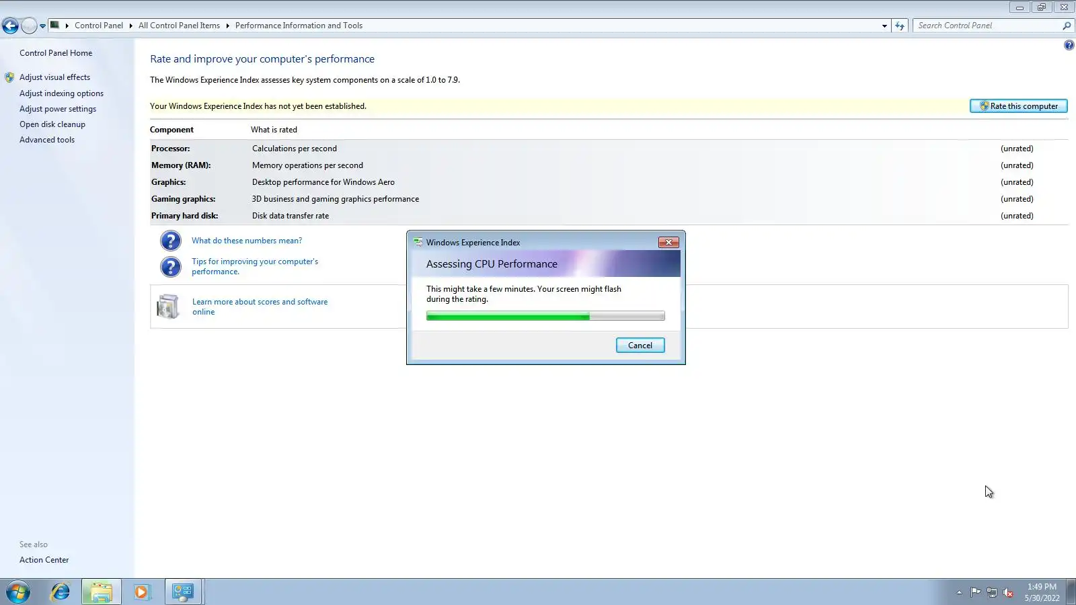This screenshot has width=1076, height=605.
Task: Click the help icon beside 'What do these numbers mean?'
Action: 170,241
